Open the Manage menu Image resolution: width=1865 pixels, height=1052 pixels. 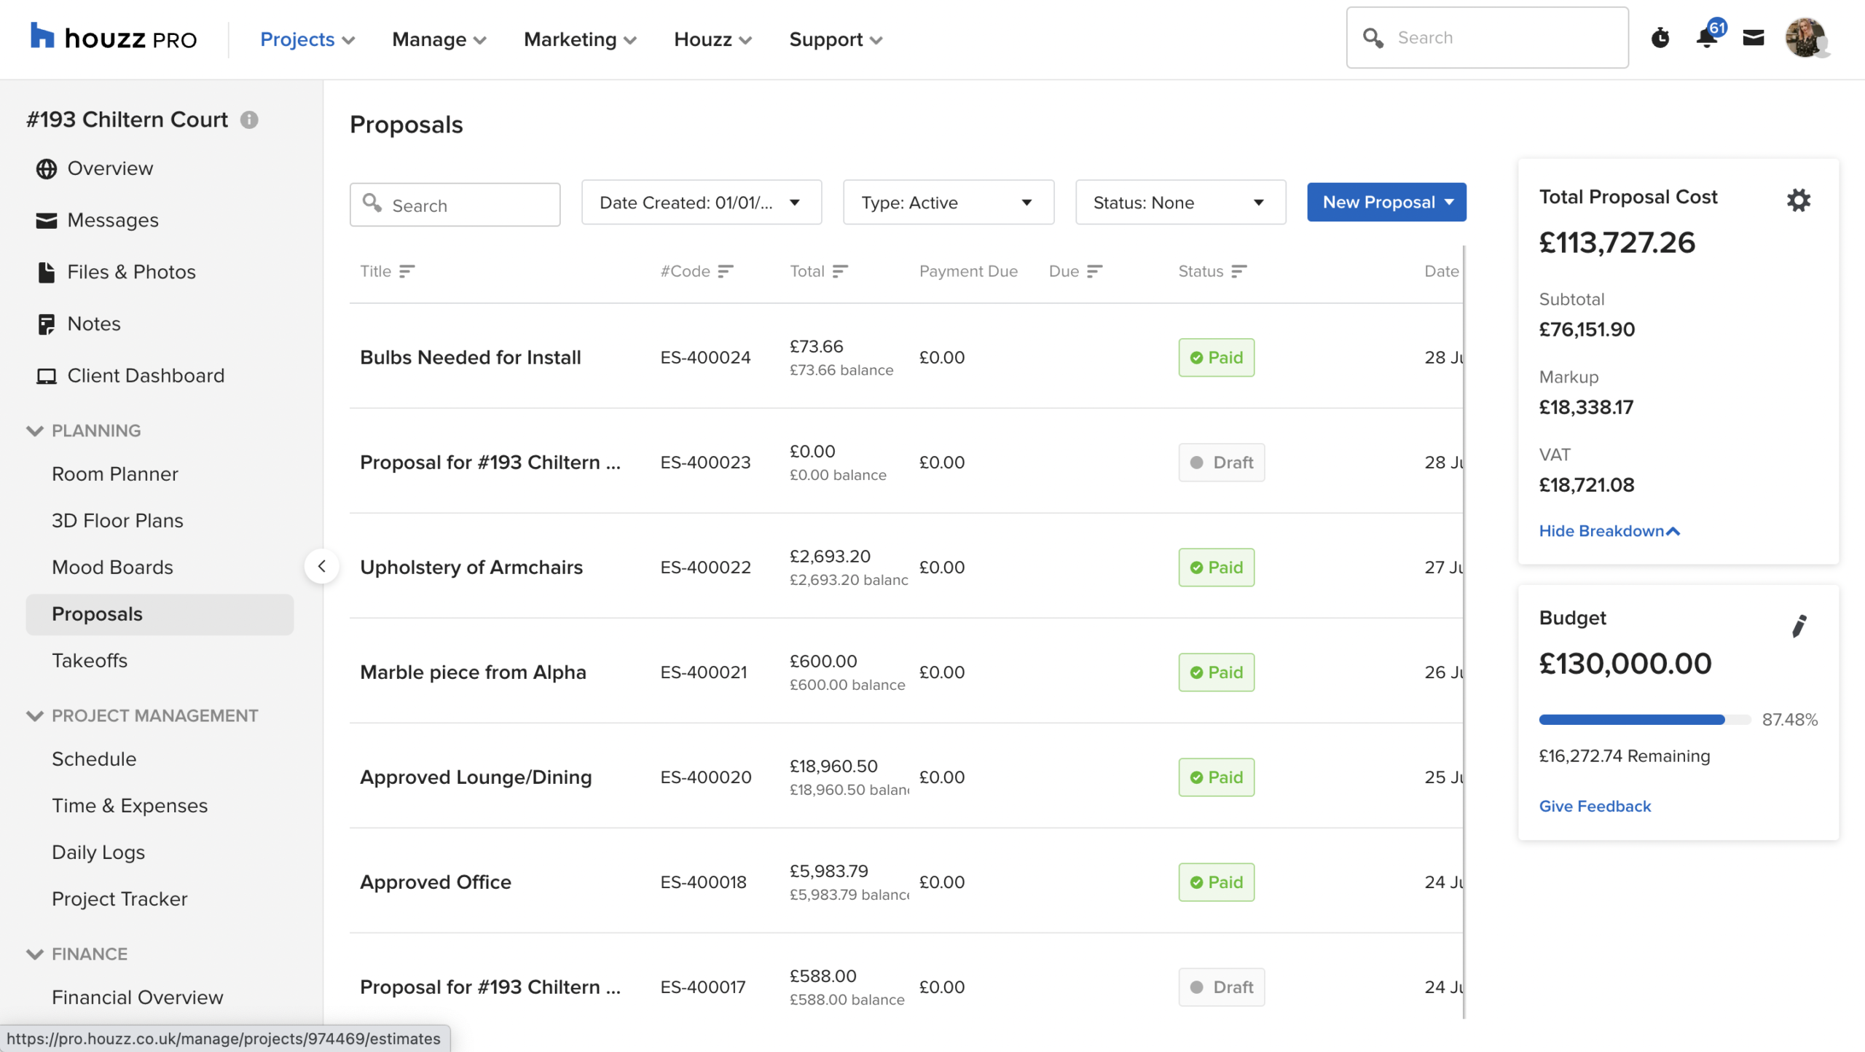click(x=439, y=39)
